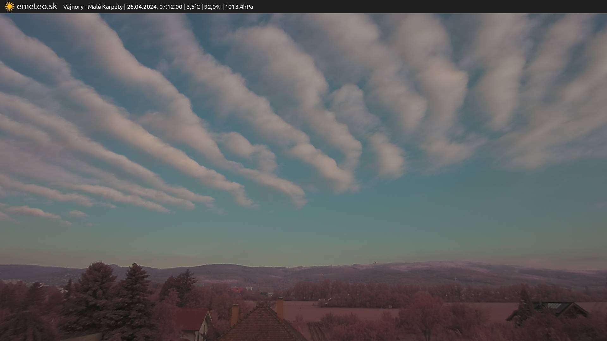Viewport: 607px width, 341px height.
Task: Click the 92,0% humidity value
Action: click(212, 7)
